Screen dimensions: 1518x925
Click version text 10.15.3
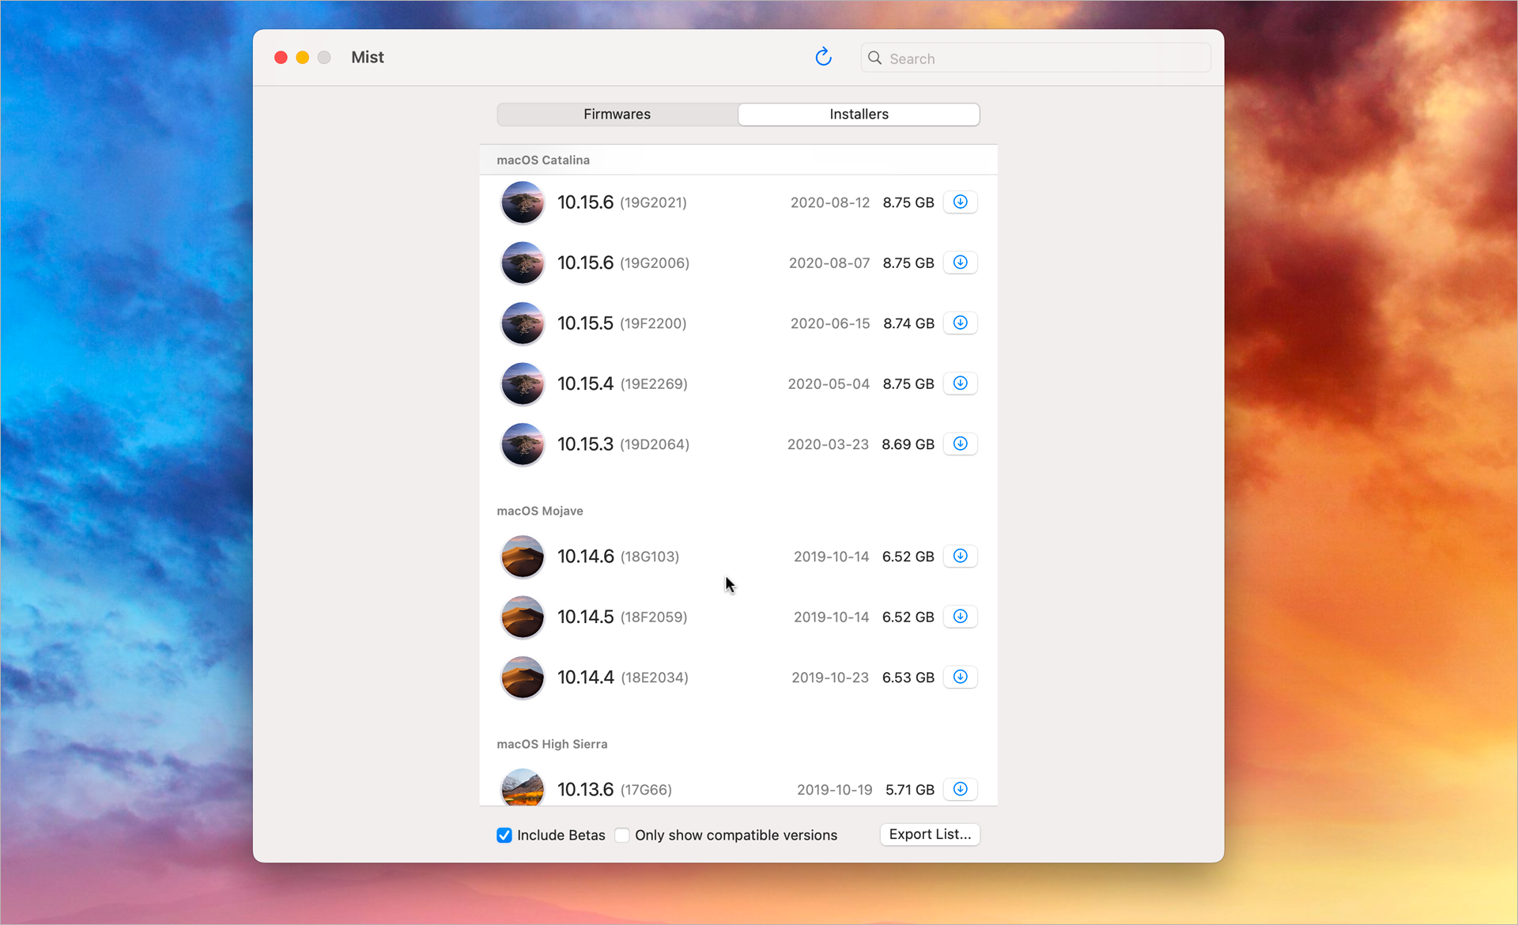coord(585,444)
